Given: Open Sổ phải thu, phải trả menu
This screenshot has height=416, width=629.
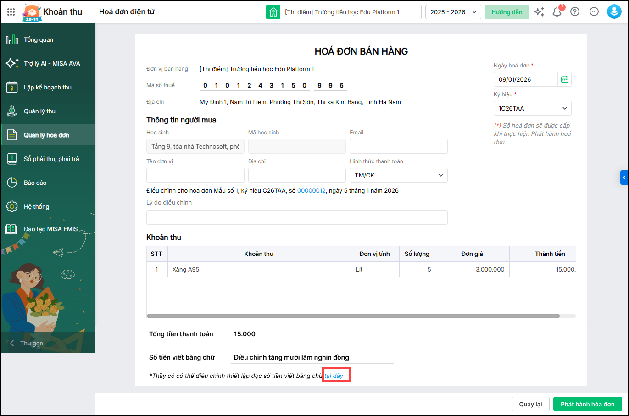Looking at the screenshot, I should tap(48, 159).
